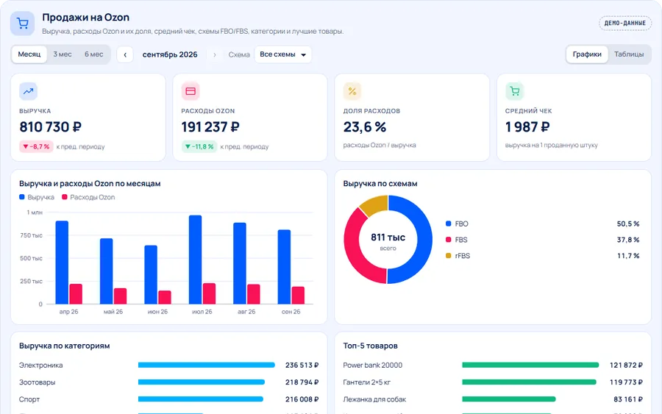The width and height of the screenshot is (662, 414).
Task: Click the Лежанка для собак green bar
Action: 509,399
